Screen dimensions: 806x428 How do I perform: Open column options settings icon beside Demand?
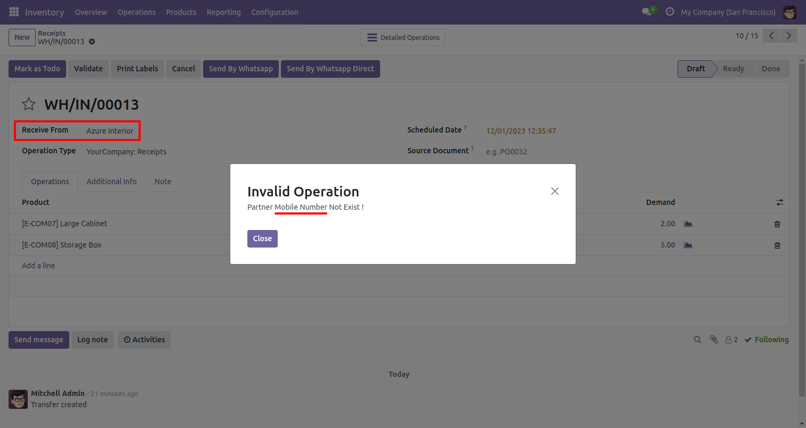(780, 202)
